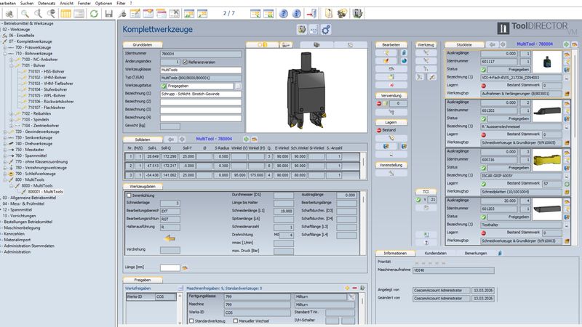582x327 pixels.
Task: Click the Stückliste header button
Action: coord(464,44)
